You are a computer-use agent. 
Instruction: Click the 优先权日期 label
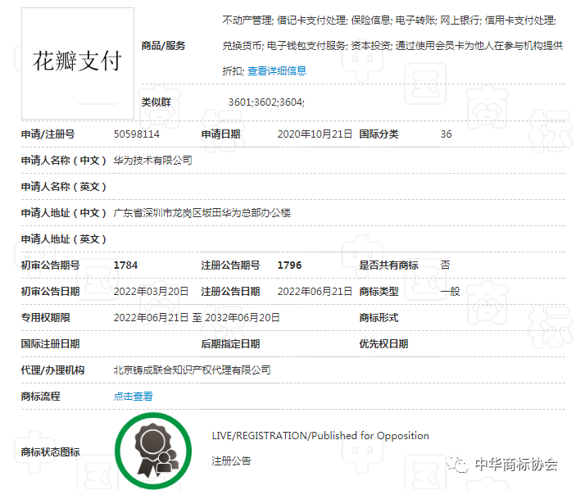pyautogui.click(x=383, y=344)
